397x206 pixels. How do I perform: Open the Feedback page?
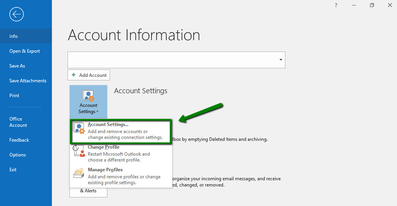(19, 140)
